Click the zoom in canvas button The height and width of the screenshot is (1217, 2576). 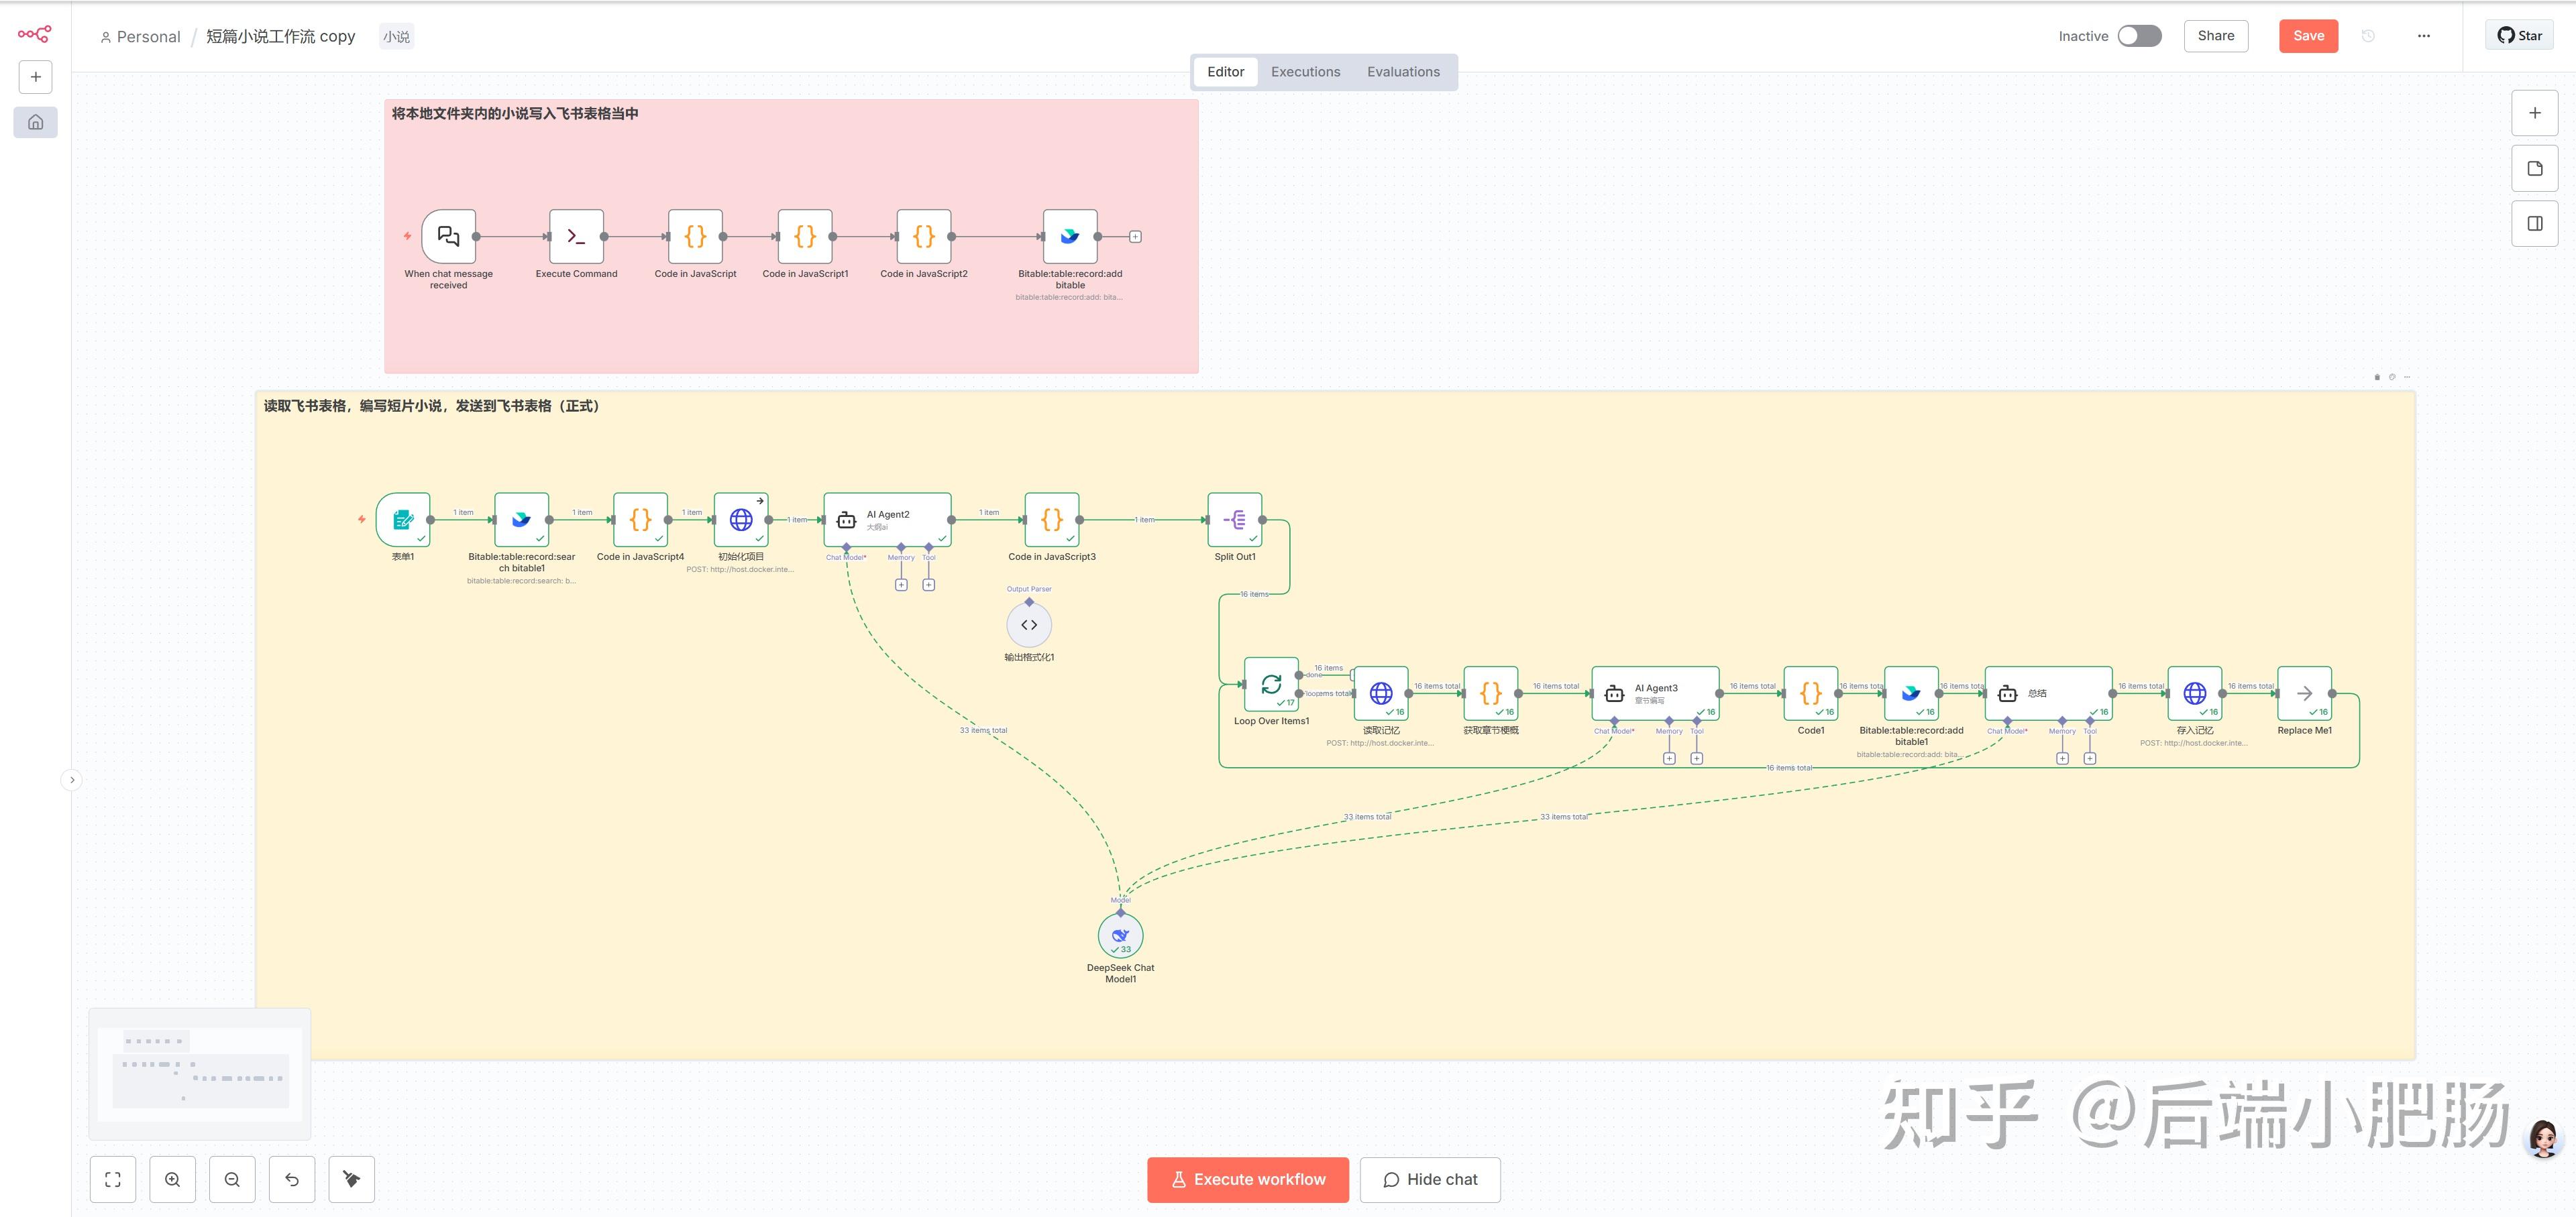(x=172, y=1179)
